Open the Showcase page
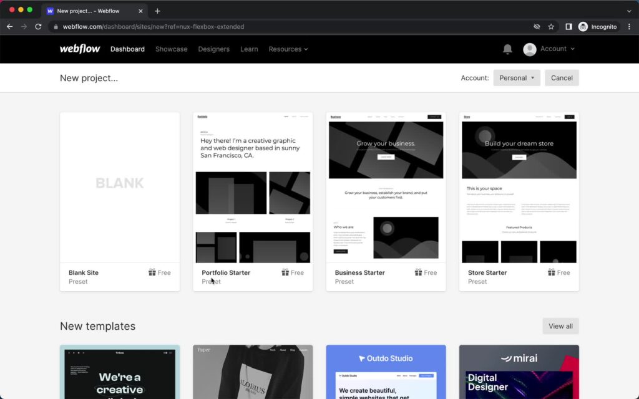 pos(171,49)
